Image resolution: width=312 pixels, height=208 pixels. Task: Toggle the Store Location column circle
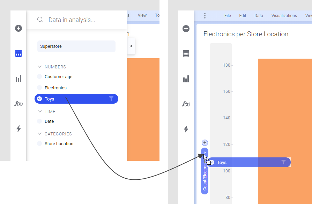click(x=39, y=144)
